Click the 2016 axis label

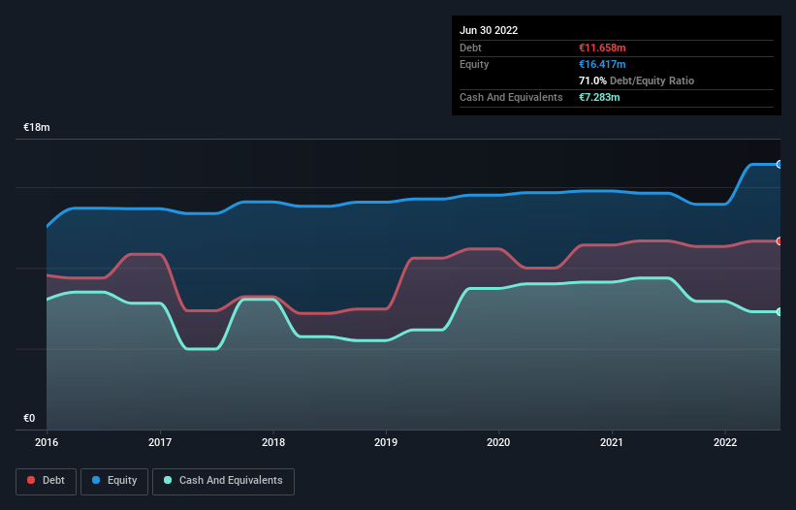pyautogui.click(x=47, y=442)
